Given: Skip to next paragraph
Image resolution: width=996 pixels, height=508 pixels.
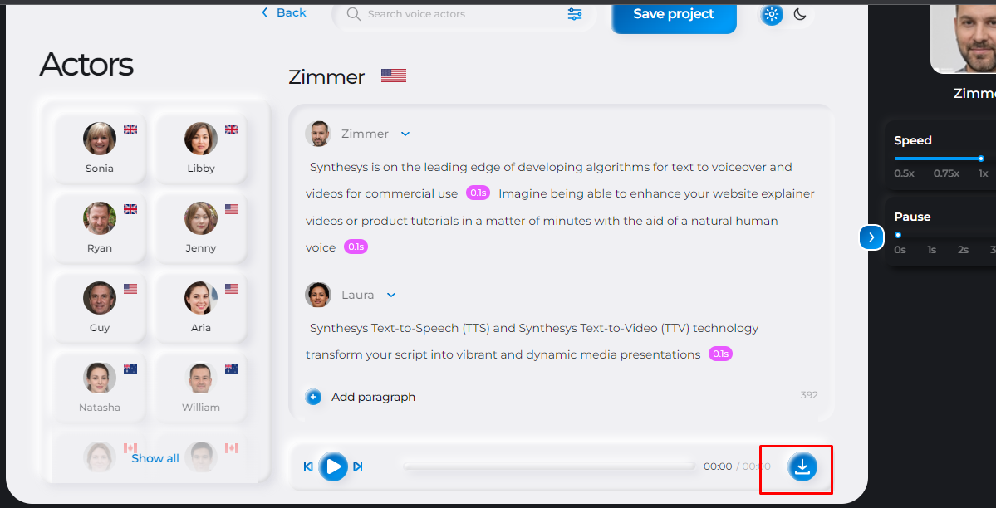Looking at the screenshot, I should point(358,466).
